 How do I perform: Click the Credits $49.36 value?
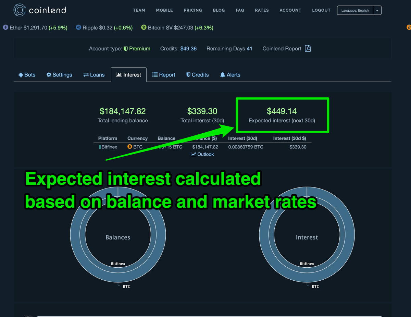coord(188,49)
